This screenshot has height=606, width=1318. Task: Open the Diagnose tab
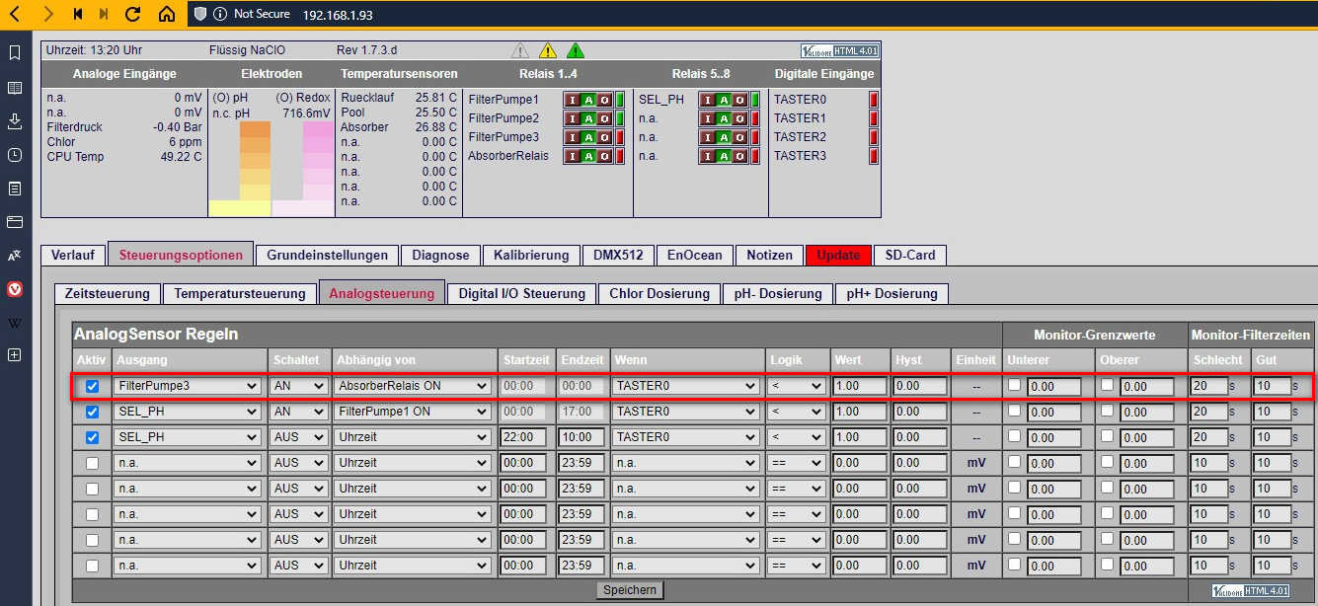[440, 255]
